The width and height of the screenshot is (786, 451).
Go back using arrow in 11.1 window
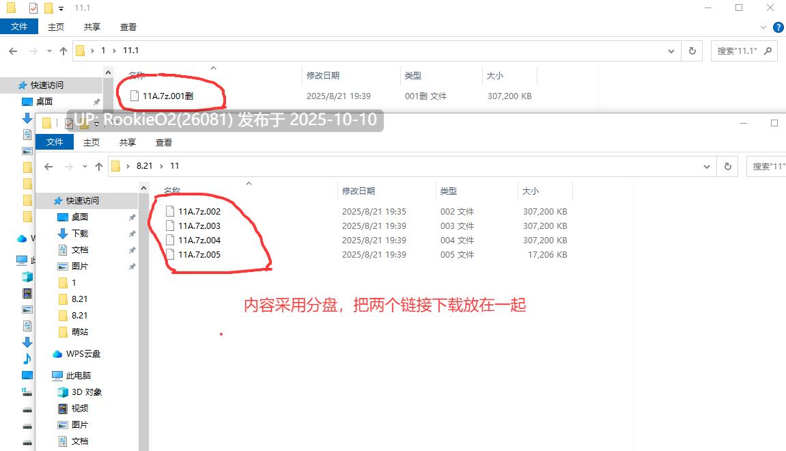click(x=14, y=51)
